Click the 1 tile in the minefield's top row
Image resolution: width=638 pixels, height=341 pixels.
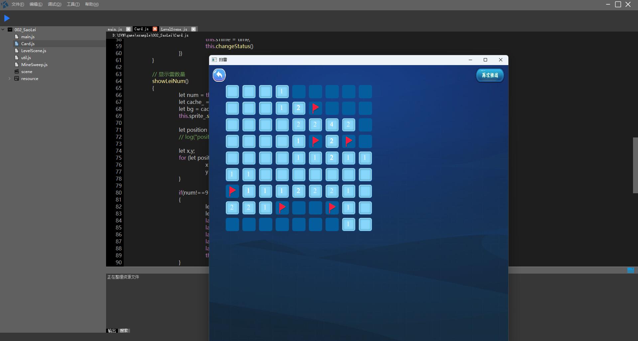pyautogui.click(x=282, y=92)
